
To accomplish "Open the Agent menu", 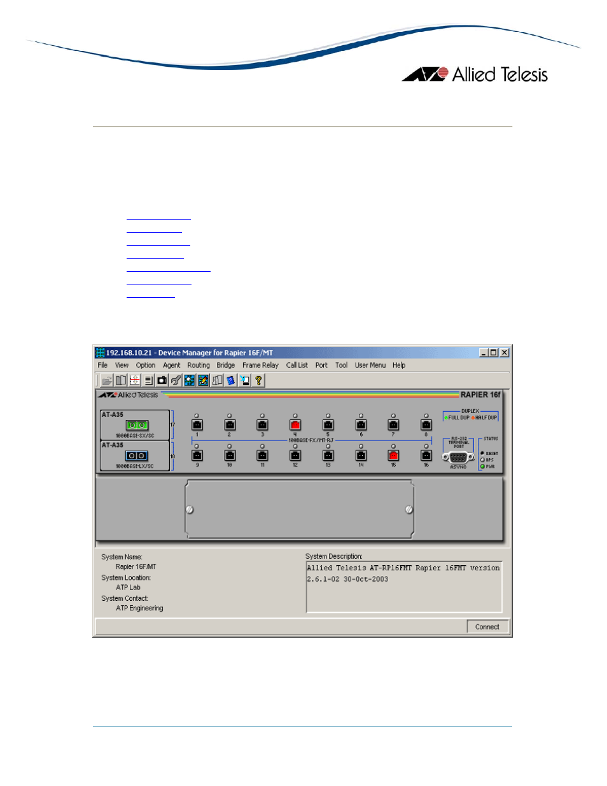I will coord(172,365).
